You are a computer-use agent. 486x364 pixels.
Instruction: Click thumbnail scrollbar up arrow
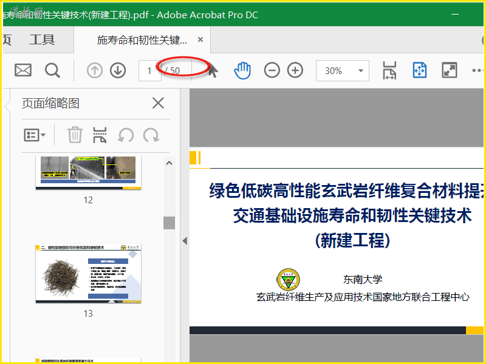pos(169,163)
